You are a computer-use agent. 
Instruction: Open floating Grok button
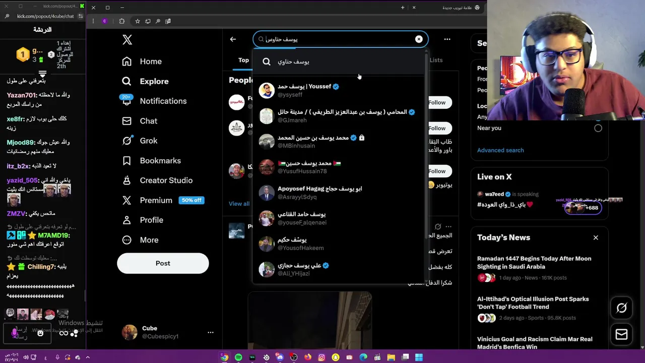(621, 308)
